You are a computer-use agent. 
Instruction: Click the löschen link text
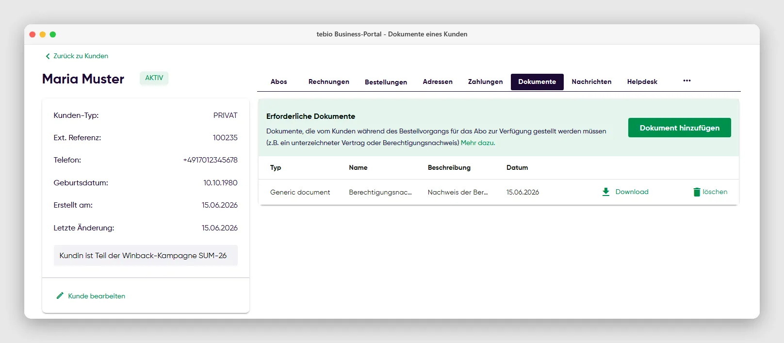(715, 192)
